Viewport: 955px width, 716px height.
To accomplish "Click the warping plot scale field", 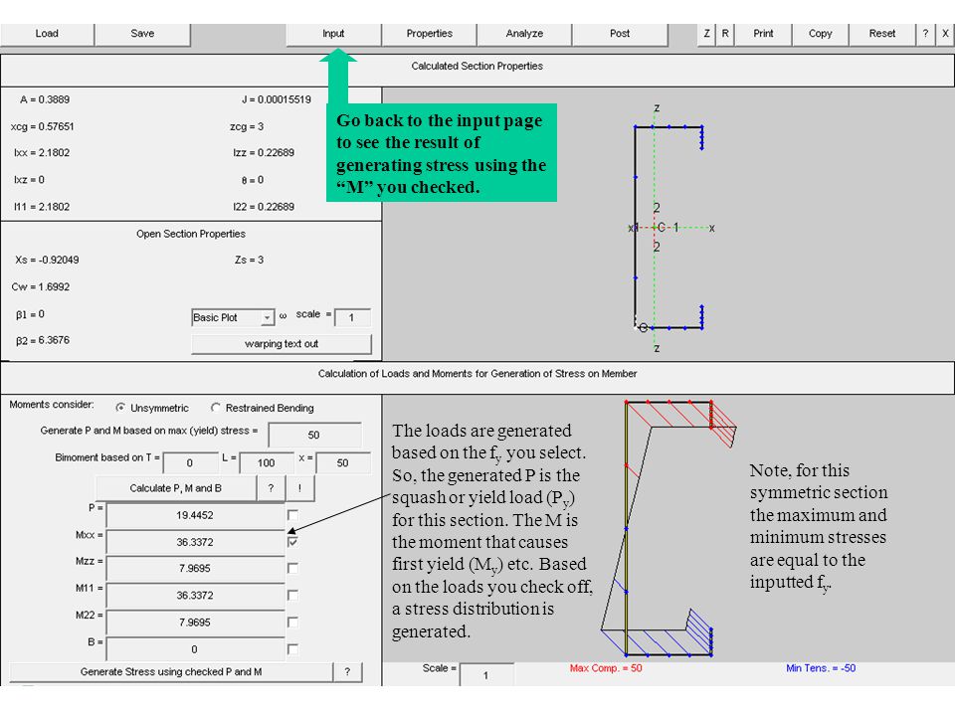I will coord(352,318).
